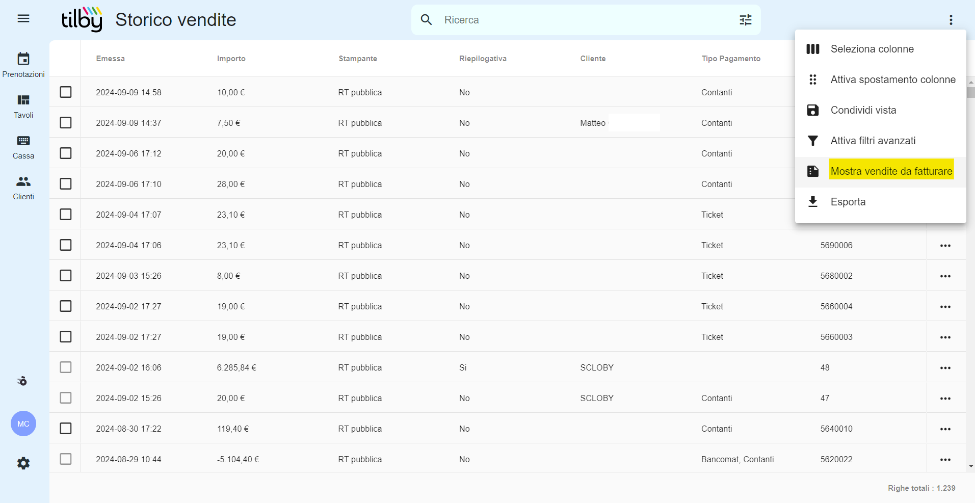Sort by Stampante column header
This screenshot has width=975, height=503.
(x=358, y=59)
